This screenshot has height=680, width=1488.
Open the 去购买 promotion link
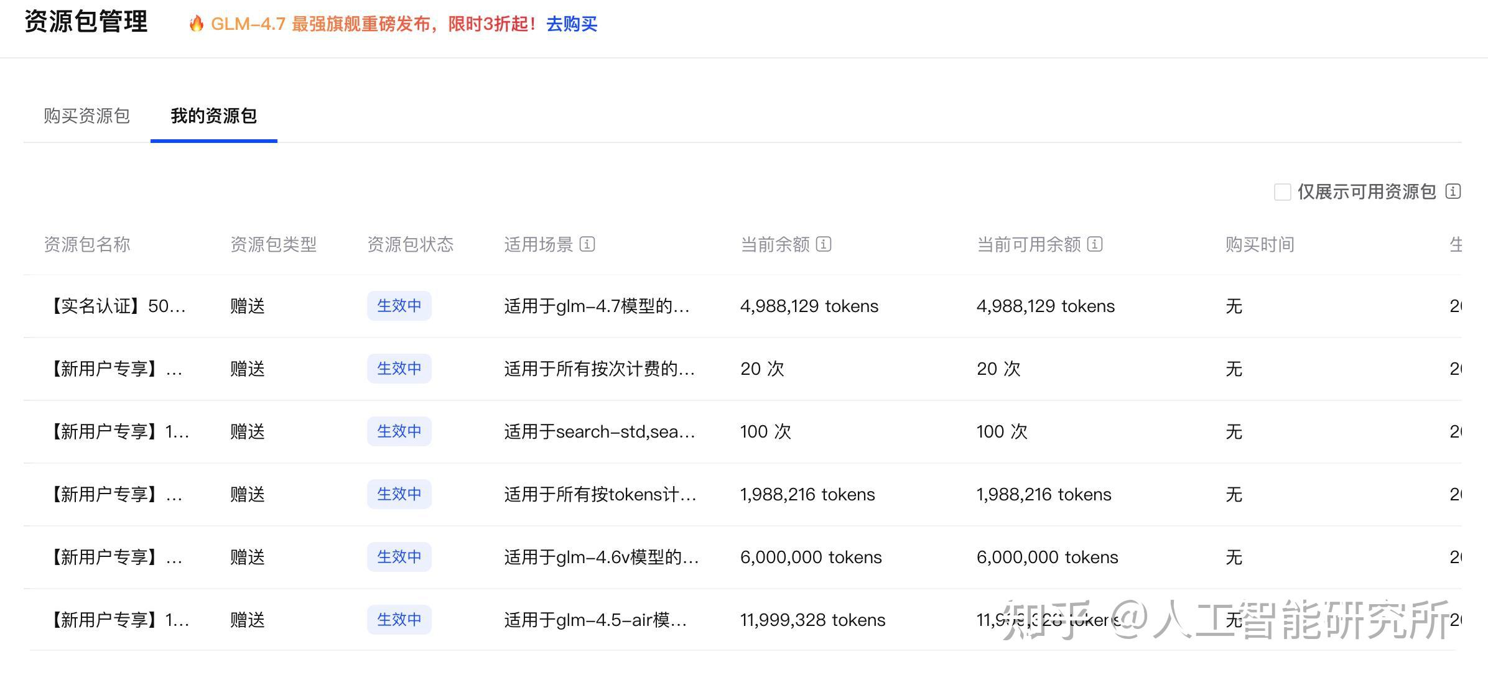click(x=572, y=24)
